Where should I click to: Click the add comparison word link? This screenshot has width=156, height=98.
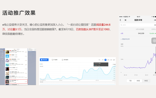pos(125,39)
